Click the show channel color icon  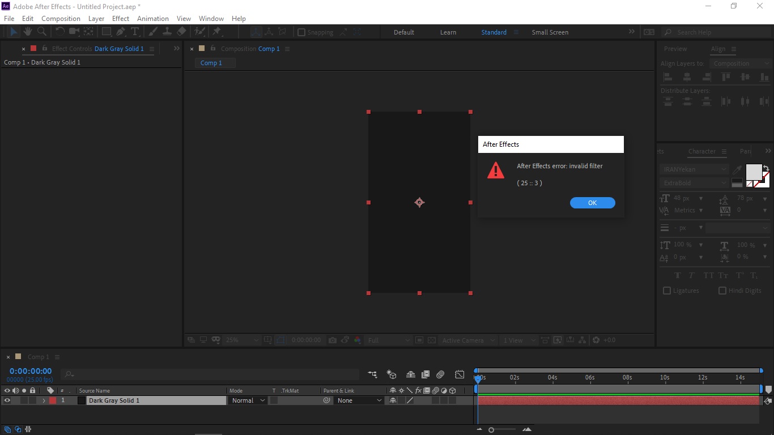(358, 340)
